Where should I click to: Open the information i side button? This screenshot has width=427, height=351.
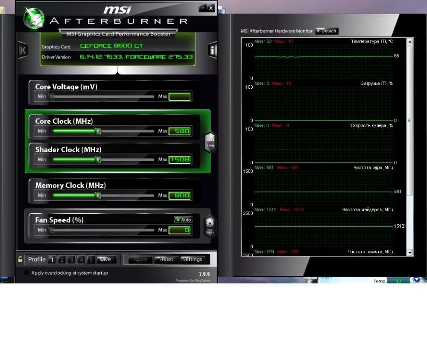pos(212,50)
